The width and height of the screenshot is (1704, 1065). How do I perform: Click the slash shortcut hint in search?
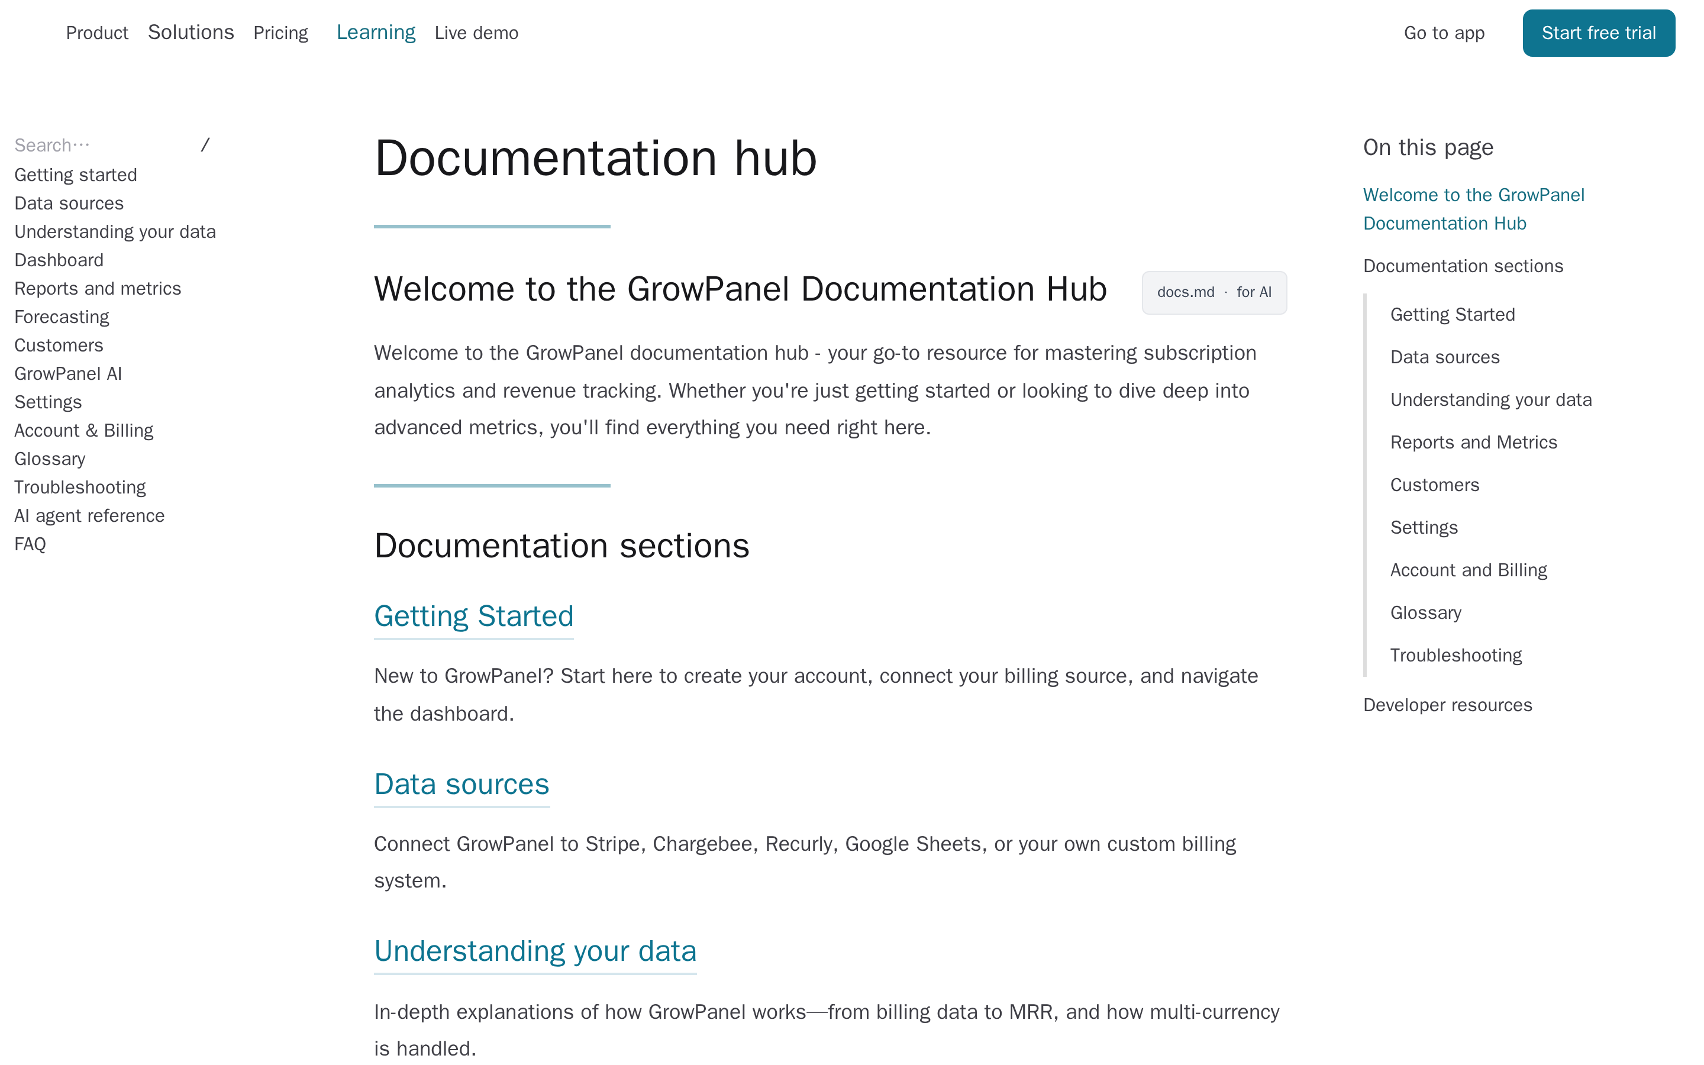coord(205,145)
